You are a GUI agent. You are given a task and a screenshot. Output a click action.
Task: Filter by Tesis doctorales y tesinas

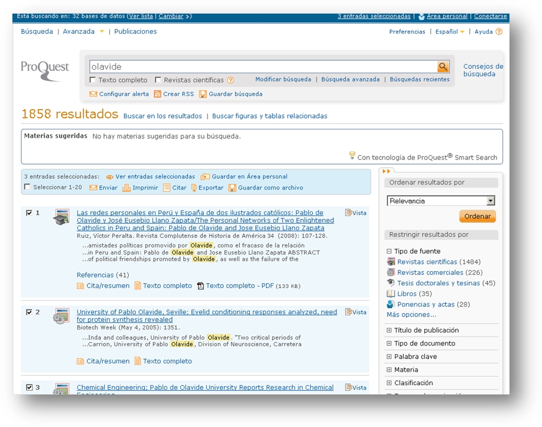(x=439, y=283)
